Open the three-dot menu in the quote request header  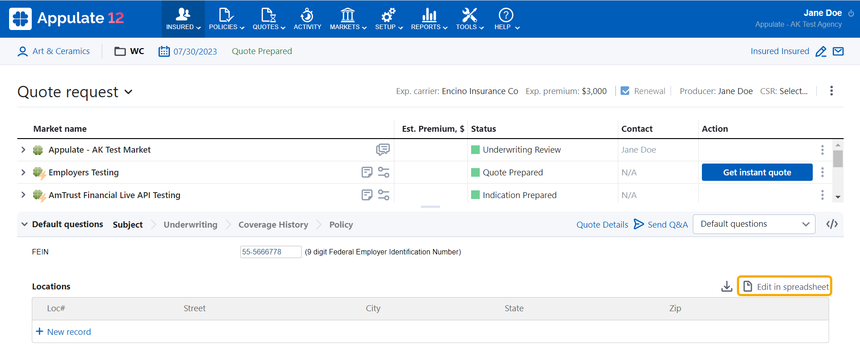pyautogui.click(x=831, y=91)
